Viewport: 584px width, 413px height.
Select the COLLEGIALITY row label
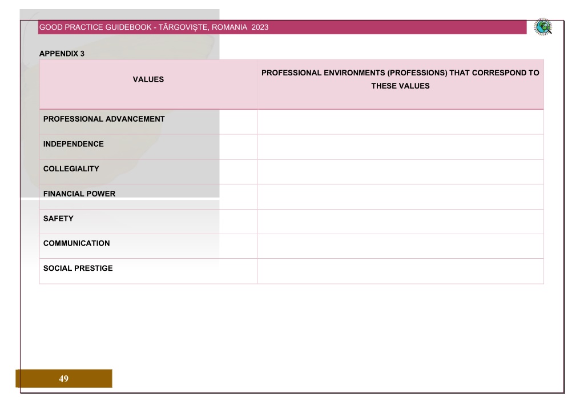pos(71,169)
